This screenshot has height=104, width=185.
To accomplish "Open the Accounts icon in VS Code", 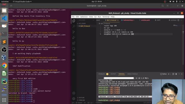I will pyautogui.click(x=74, y=93).
